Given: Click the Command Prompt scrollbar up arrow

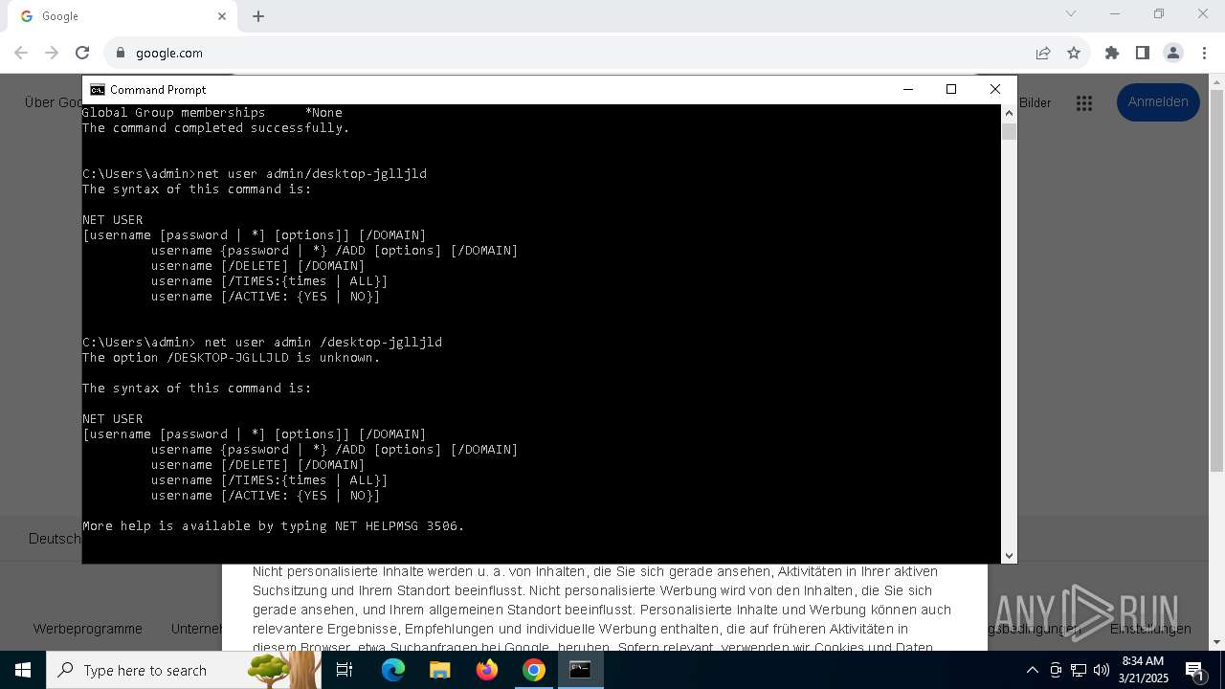Looking at the screenshot, I should pos(1009,113).
